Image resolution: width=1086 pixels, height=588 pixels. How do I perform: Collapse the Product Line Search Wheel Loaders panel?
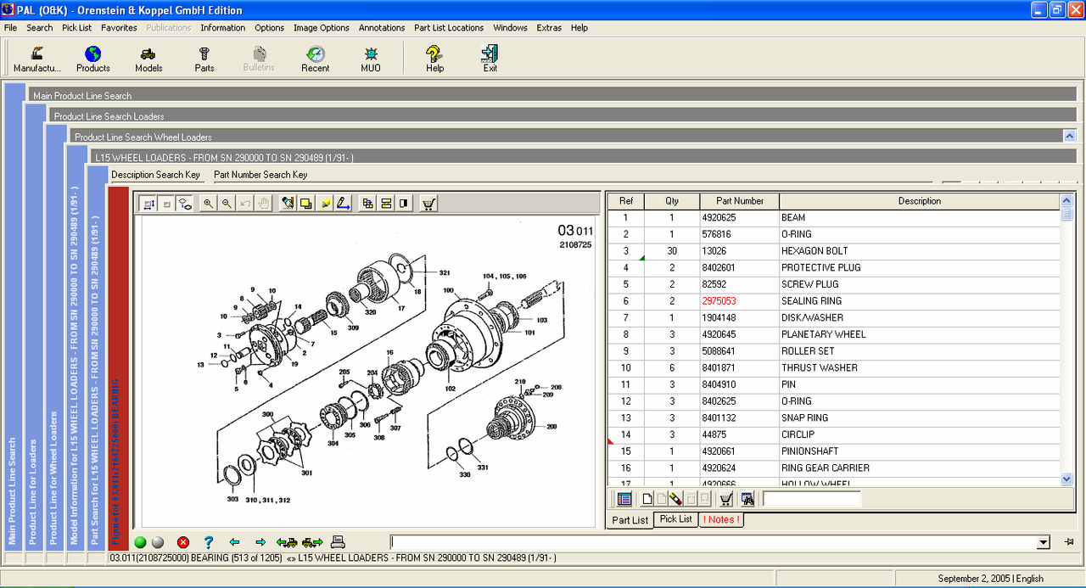(1069, 136)
